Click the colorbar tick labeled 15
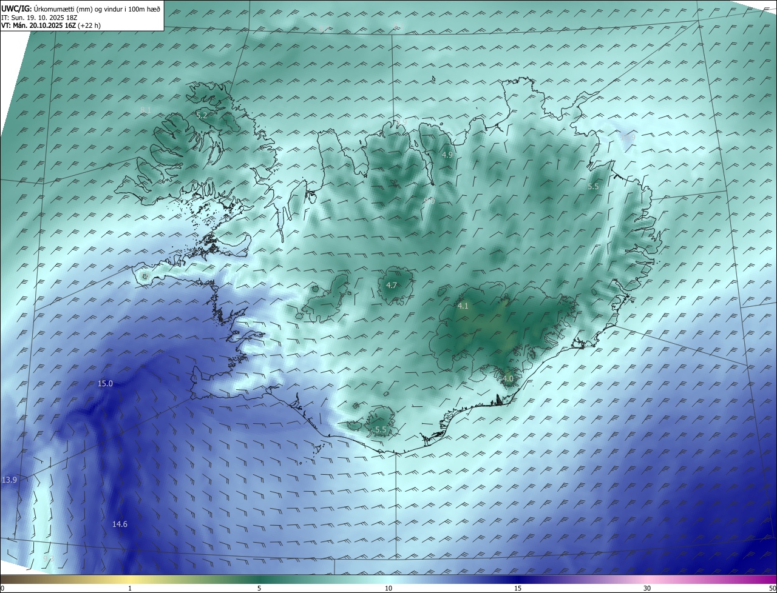This screenshot has height=593, width=777. pos(518,588)
